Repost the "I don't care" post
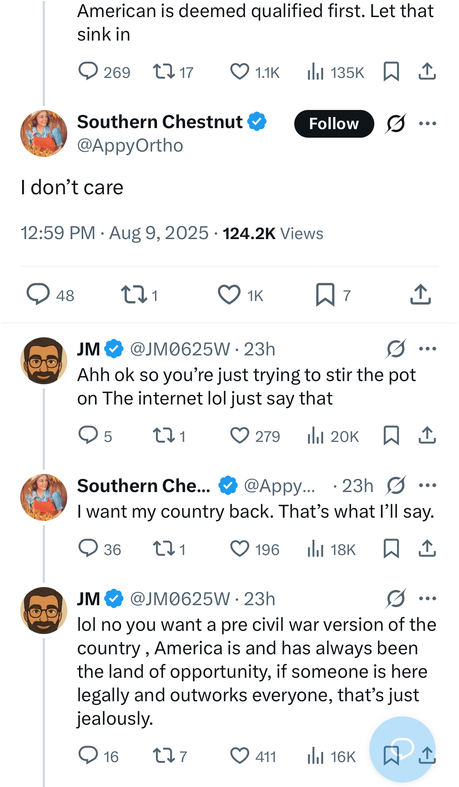The height and width of the screenshot is (787, 459). [134, 295]
